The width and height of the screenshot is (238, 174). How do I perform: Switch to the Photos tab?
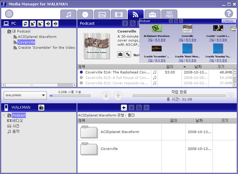[102, 14]
